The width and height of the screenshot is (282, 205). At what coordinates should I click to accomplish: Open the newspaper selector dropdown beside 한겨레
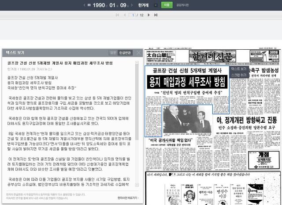pyautogui.click(x=156, y=5)
